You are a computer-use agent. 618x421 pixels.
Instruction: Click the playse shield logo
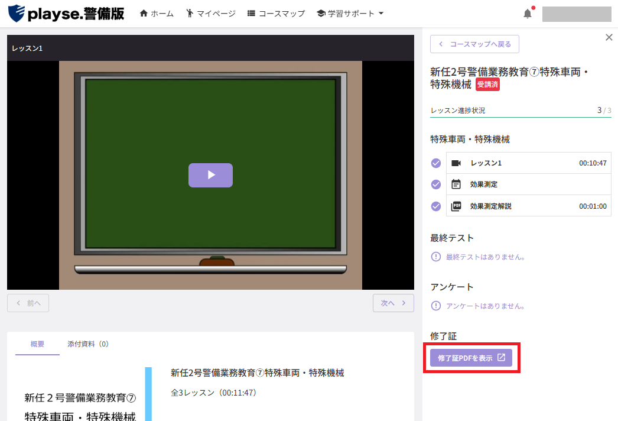[16, 14]
